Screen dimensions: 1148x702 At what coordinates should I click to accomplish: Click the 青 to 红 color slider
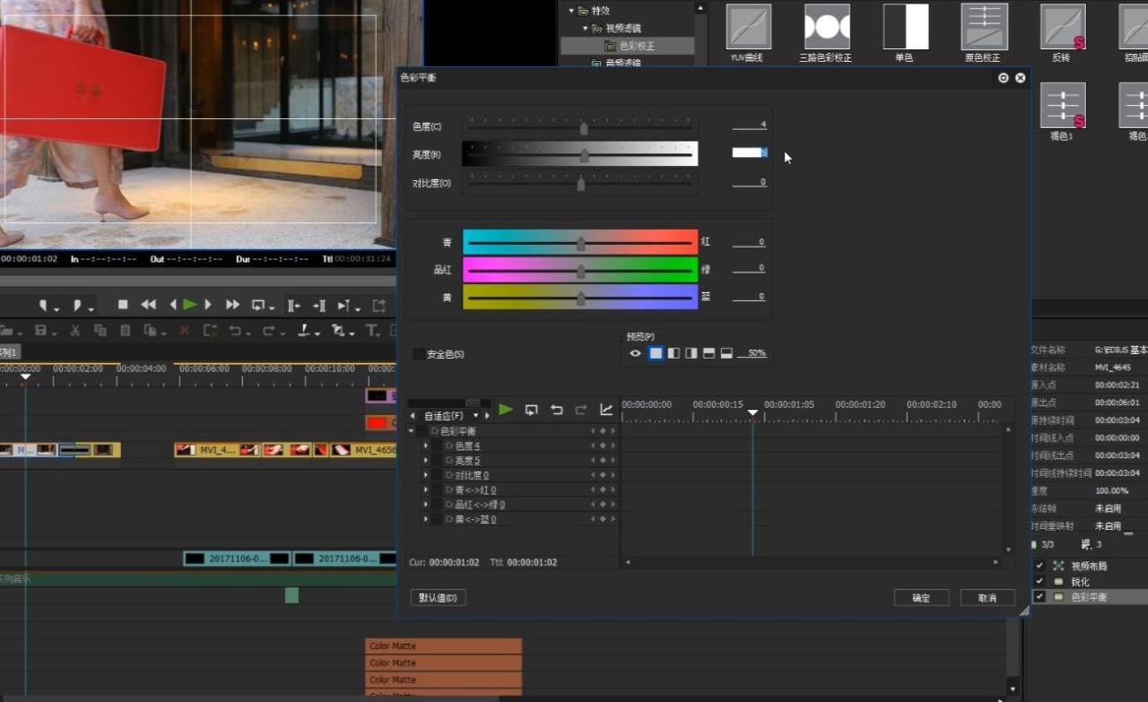tap(580, 243)
